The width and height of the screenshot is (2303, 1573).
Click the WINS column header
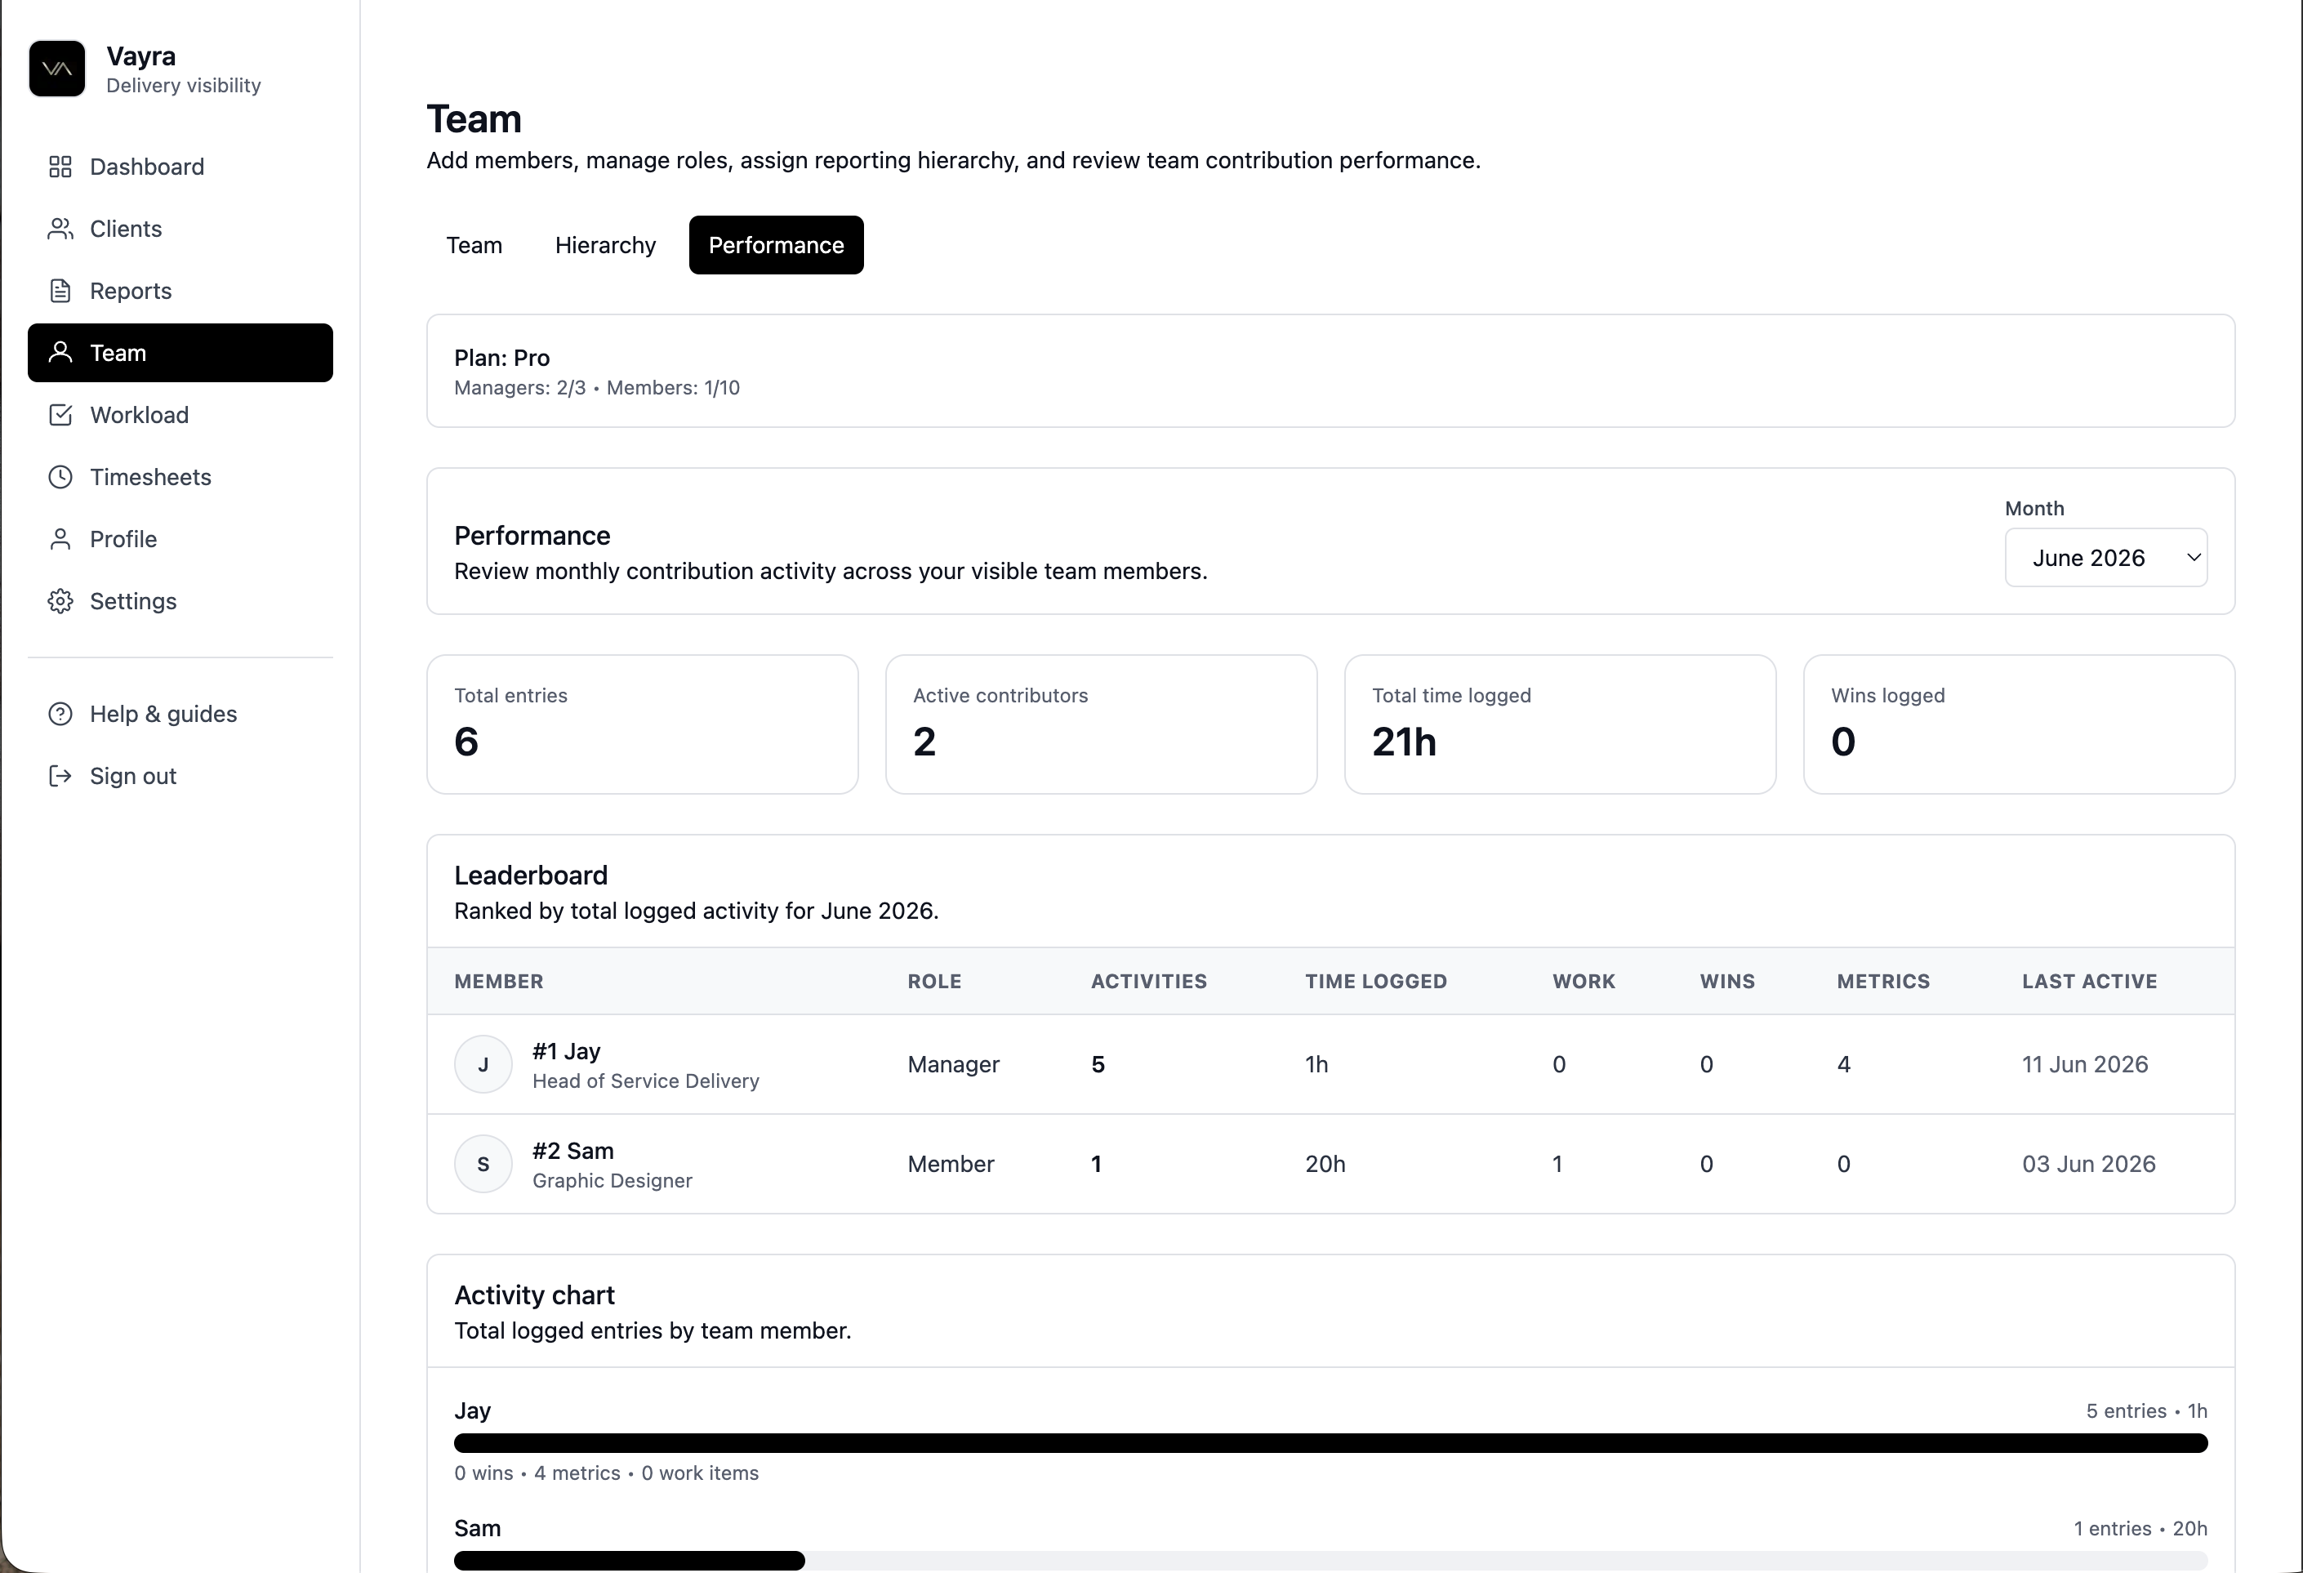coord(1727,981)
